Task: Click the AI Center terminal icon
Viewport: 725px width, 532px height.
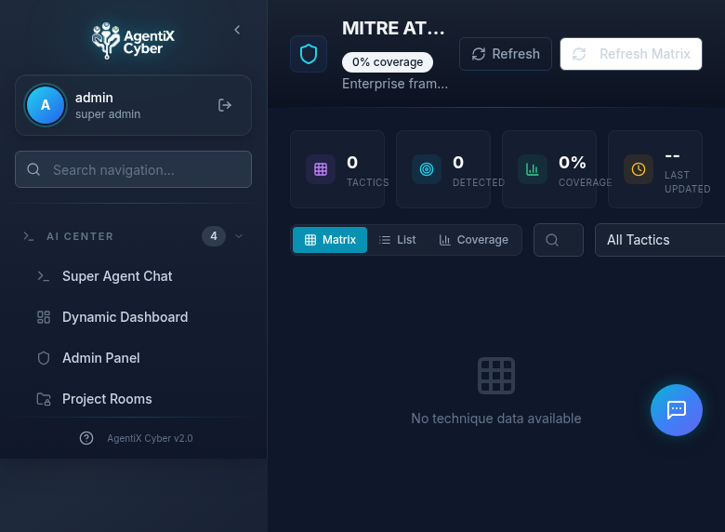Action: [29, 236]
